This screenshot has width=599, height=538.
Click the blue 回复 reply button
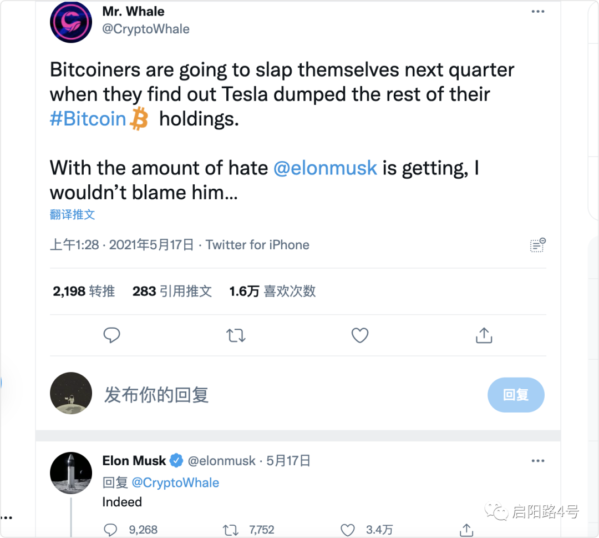[516, 395]
